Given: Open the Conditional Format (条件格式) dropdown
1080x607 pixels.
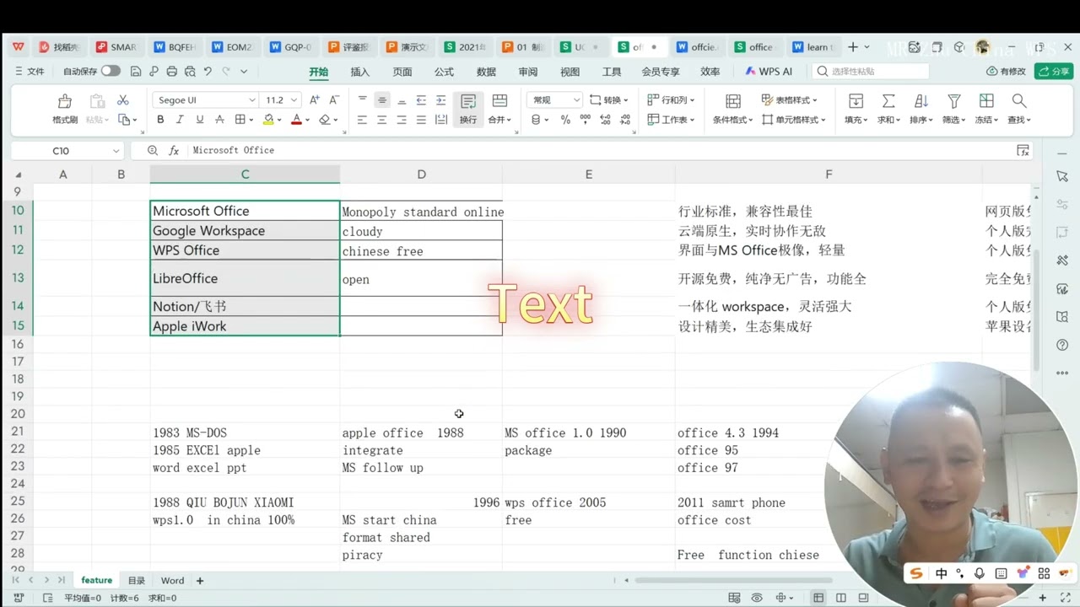Looking at the screenshot, I should click(732, 120).
